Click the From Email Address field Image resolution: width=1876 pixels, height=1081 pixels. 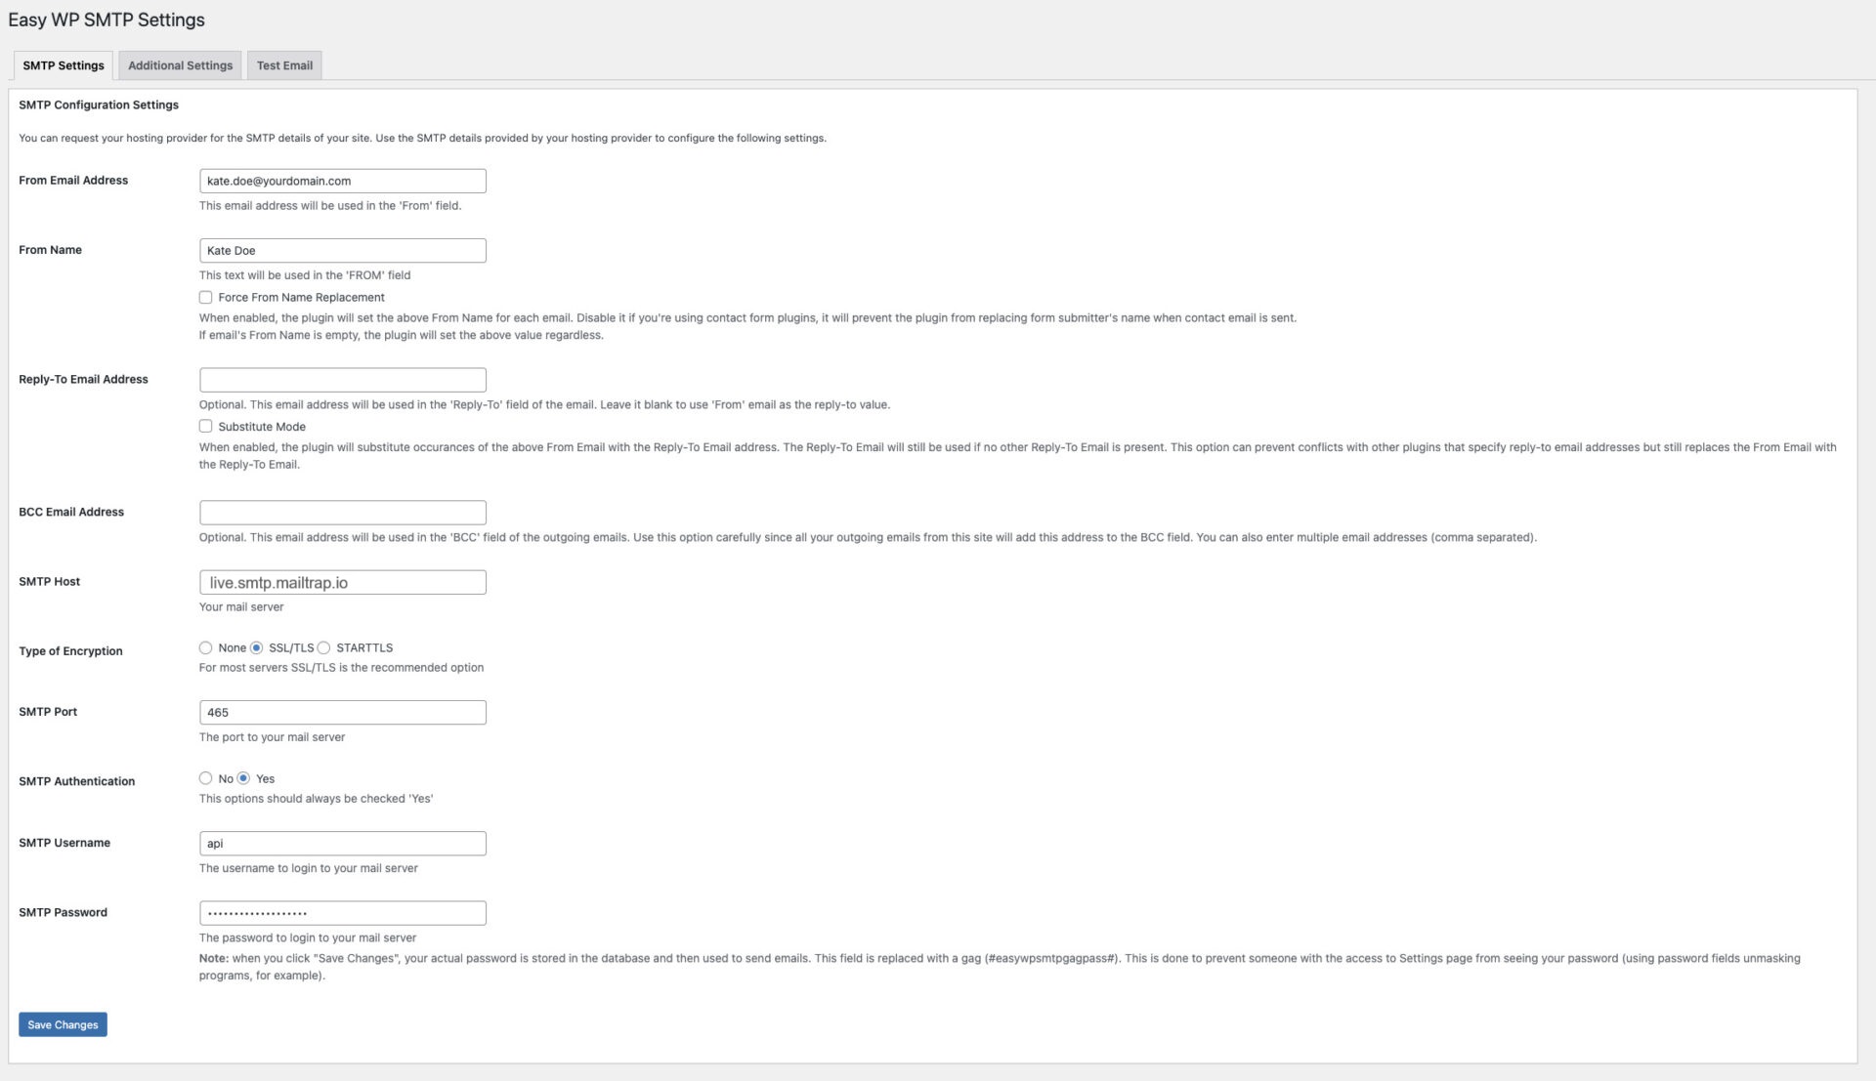coord(342,181)
